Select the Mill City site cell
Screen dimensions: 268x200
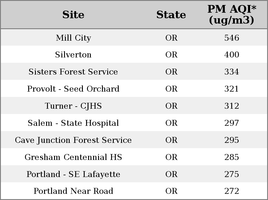click(73, 38)
